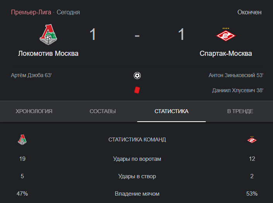Viewport: 273px width, 203px height.
Task: Click the red card icon
Action: [x=137, y=90]
